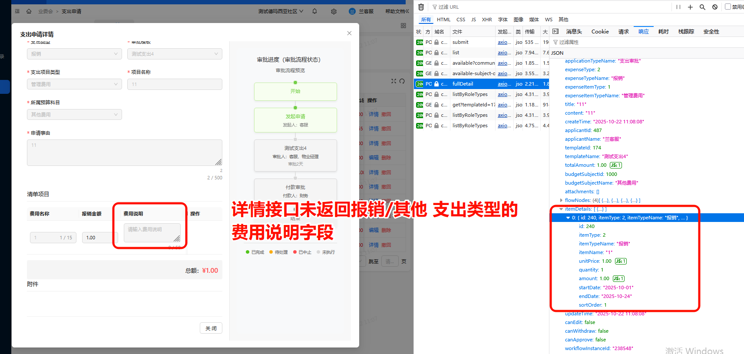Open 测试德玛西亚社区 community dropdown

tap(281, 11)
